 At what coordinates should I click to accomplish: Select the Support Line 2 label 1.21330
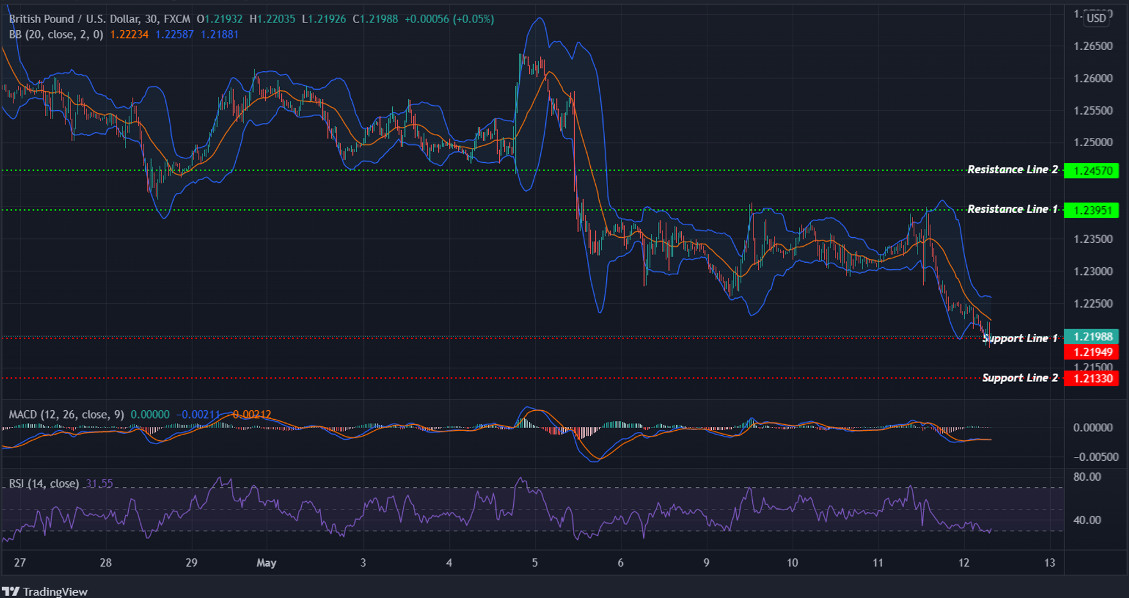[x=1092, y=378]
